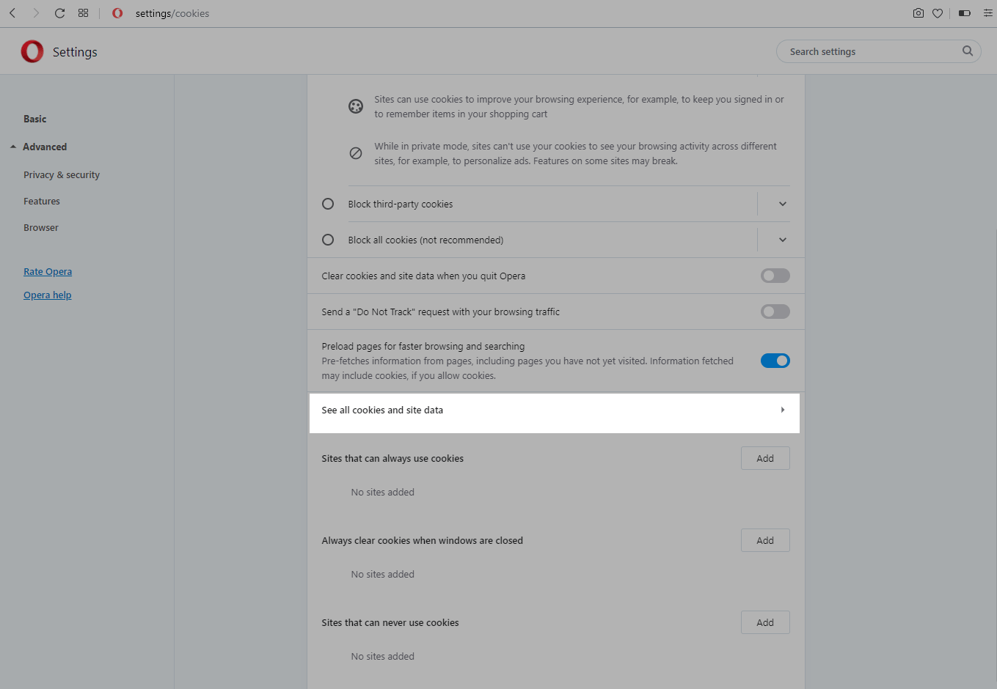This screenshot has height=689, width=997.
Task: Click the battery saver icon
Action: tap(965, 13)
